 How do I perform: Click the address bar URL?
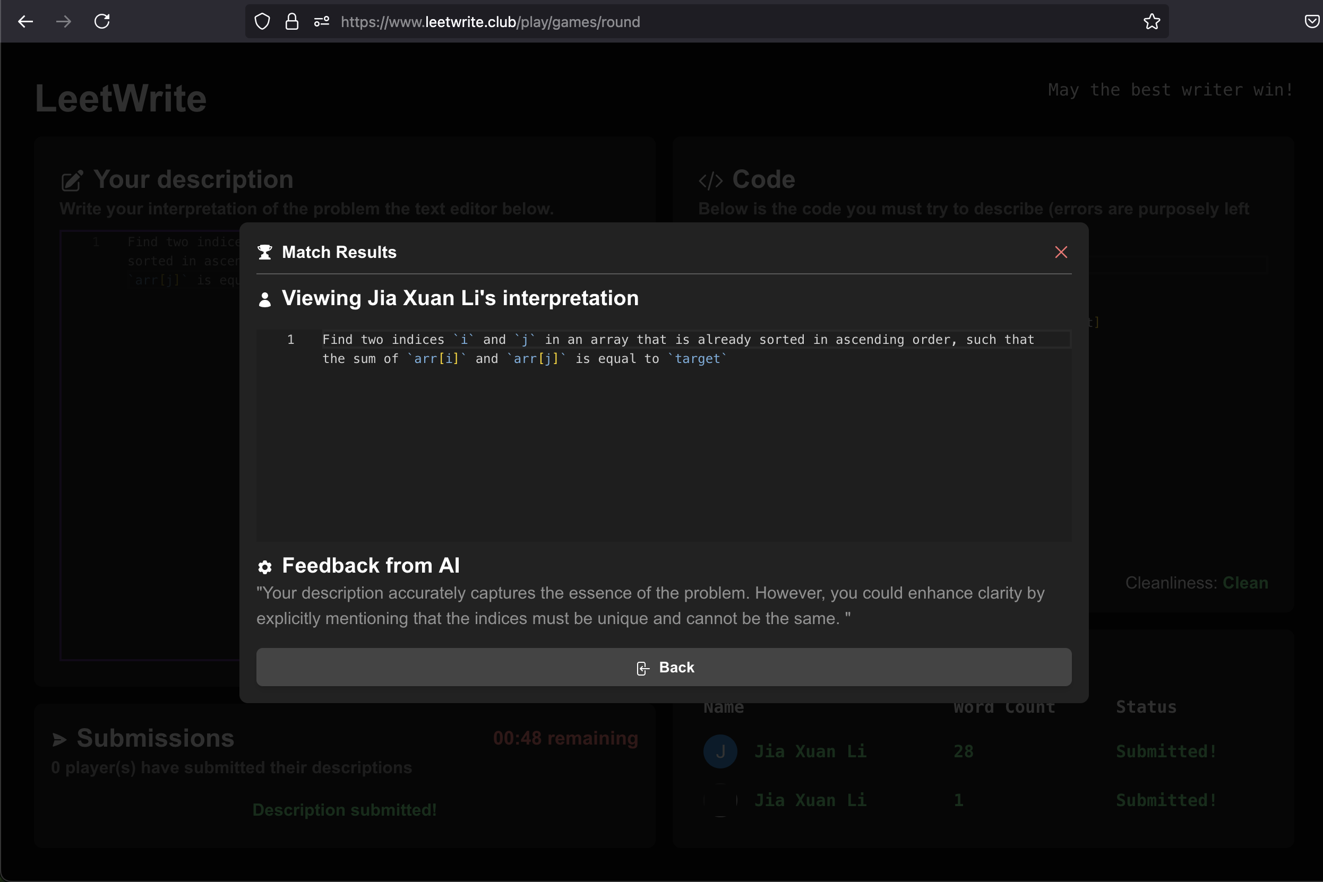(489, 21)
